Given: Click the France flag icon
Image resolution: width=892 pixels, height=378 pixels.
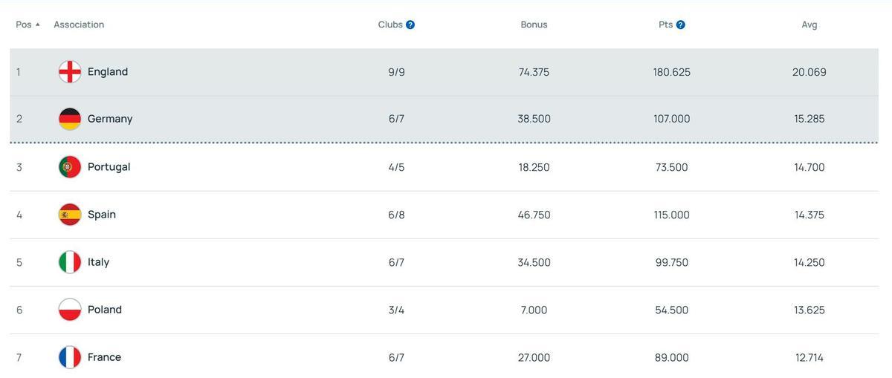Looking at the screenshot, I should coord(70,357).
